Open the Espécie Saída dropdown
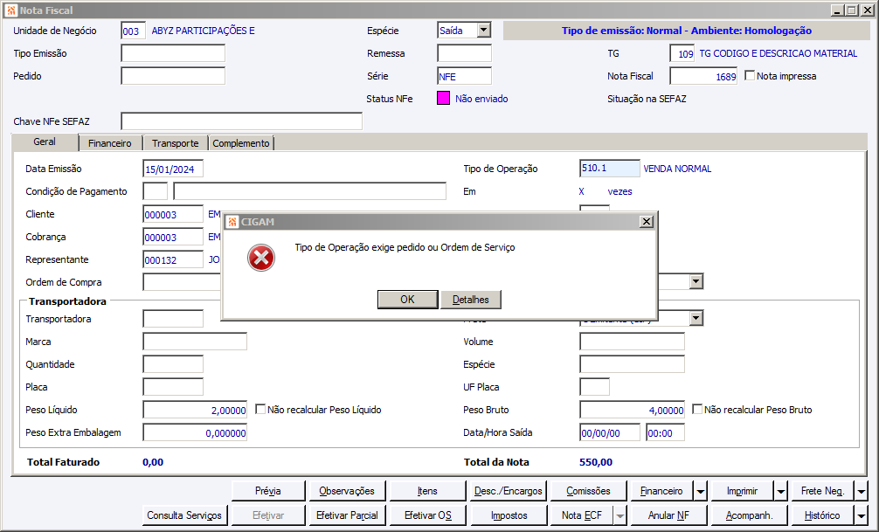The image size is (879, 532). pos(484,31)
